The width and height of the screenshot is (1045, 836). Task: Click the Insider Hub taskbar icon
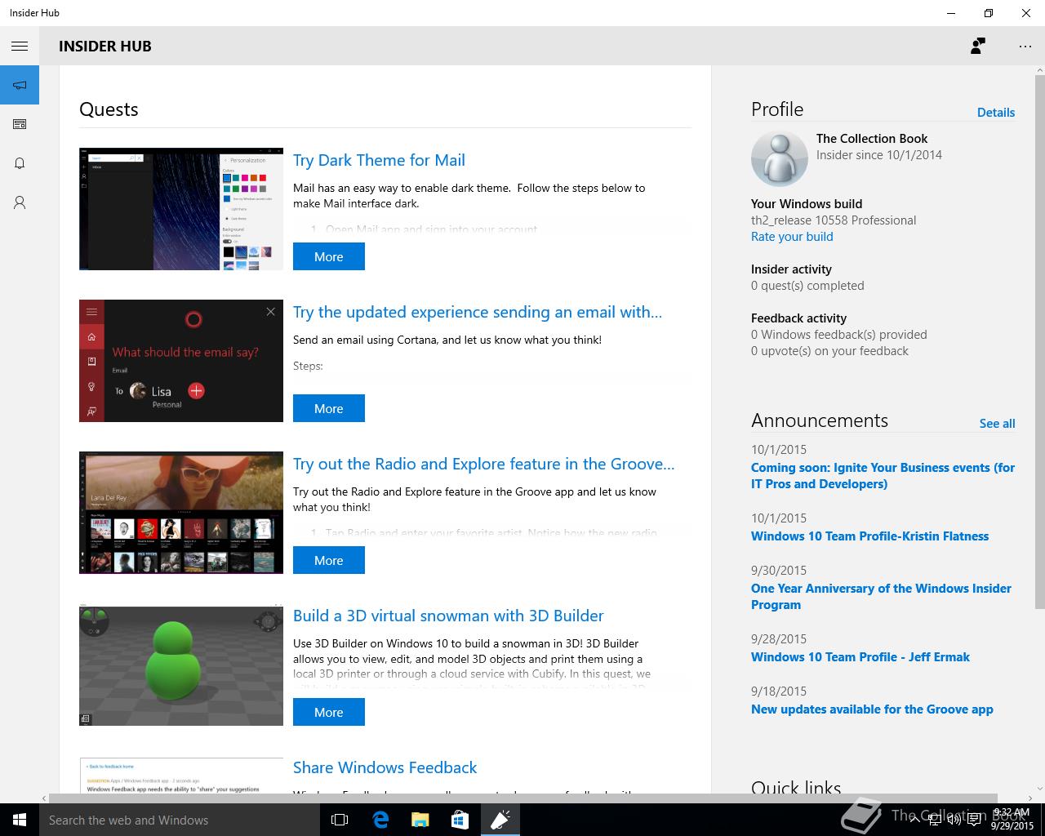click(500, 820)
